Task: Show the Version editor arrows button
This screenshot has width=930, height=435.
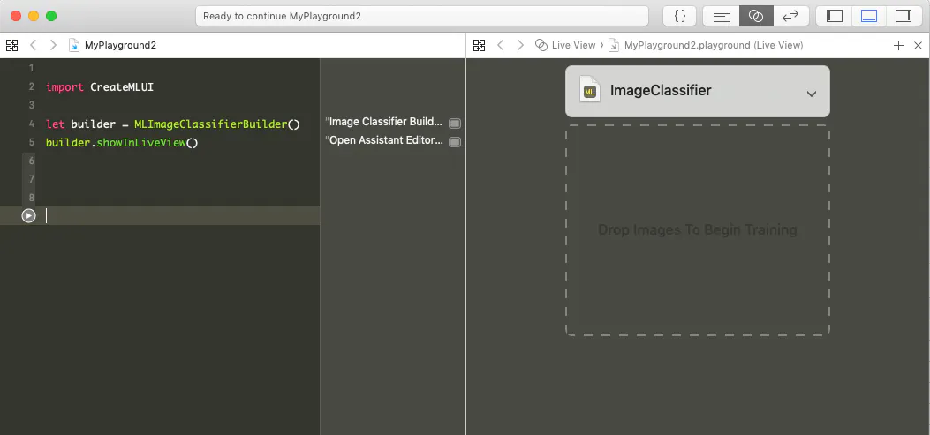Action: (791, 16)
